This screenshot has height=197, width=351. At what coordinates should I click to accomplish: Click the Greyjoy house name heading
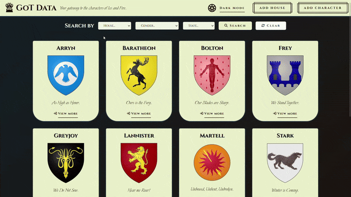tap(66, 136)
